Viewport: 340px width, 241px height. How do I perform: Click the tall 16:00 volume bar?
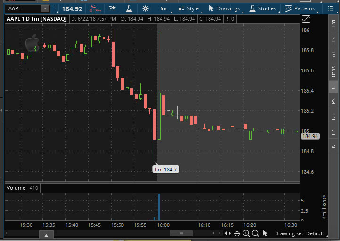[x=159, y=207]
